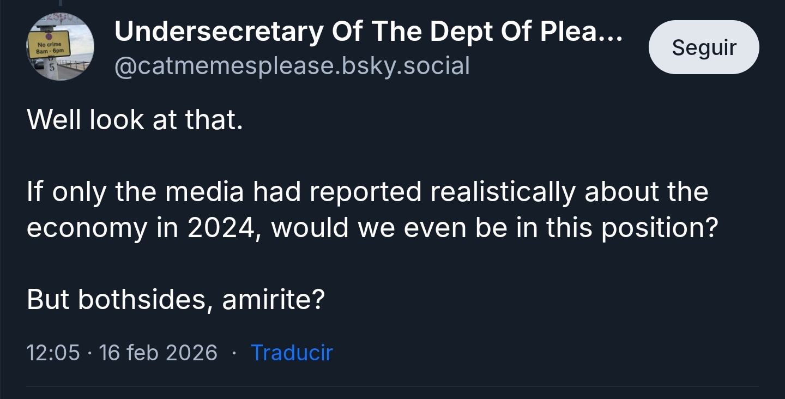The image size is (785, 399).
Task: Click the text 'Well look at that.'
Action: [134, 119]
